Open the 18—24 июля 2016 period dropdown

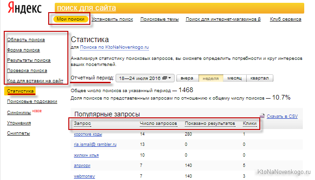point(145,78)
